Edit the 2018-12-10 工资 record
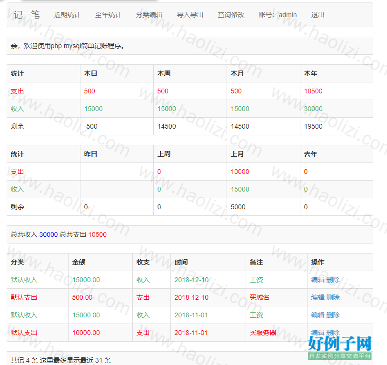387x365 pixels. (318, 280)
